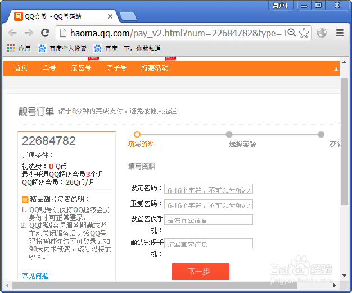Click the 确认密保手机 input field
The image size is (352, 293).
tap(209, 243)
